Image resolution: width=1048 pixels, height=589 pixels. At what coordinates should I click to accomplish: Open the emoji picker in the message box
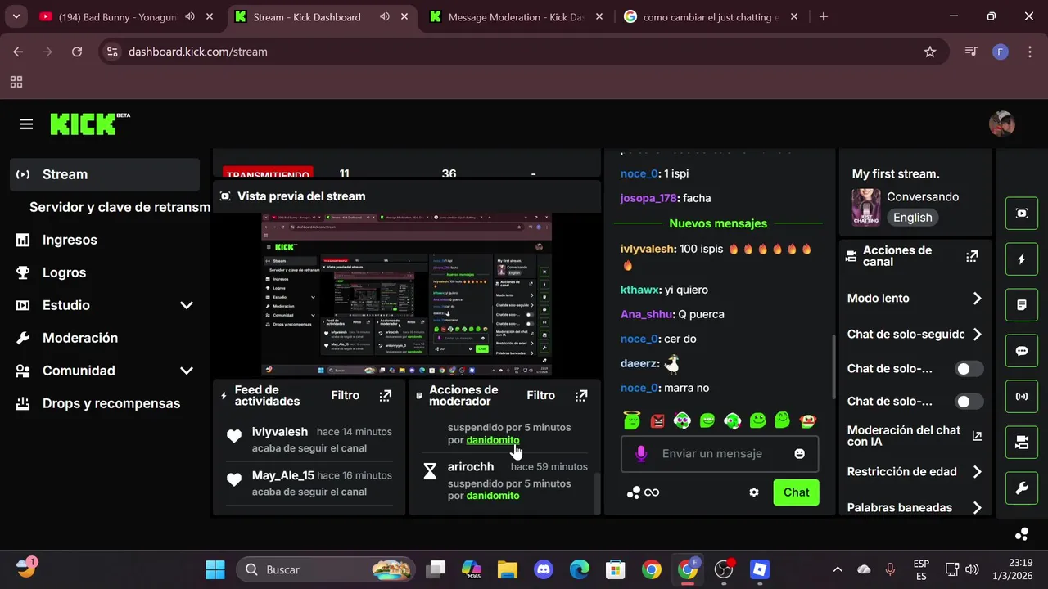pos(800,454)
